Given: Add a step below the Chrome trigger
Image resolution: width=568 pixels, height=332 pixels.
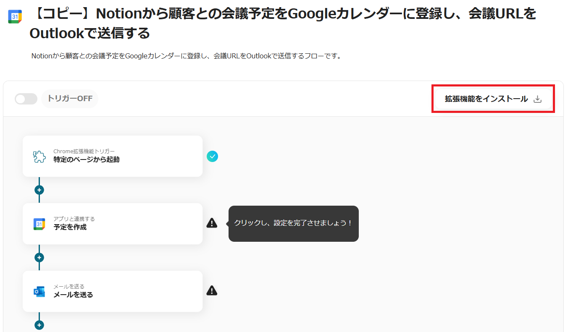Looking at the screenshot, I should coord(39,190).
